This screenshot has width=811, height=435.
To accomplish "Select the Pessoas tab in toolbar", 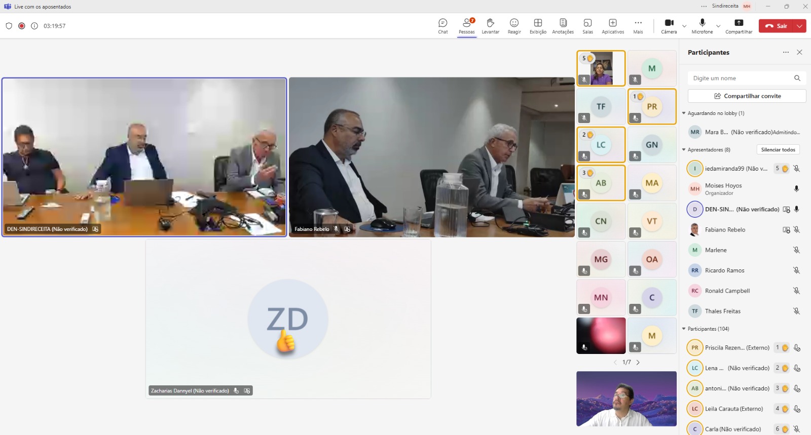I will [466, 26].
